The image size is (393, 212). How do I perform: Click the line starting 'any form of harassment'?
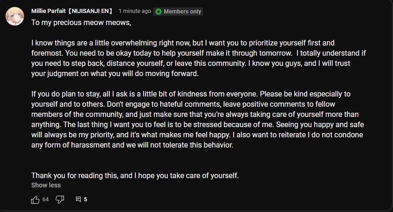[132, 145]
